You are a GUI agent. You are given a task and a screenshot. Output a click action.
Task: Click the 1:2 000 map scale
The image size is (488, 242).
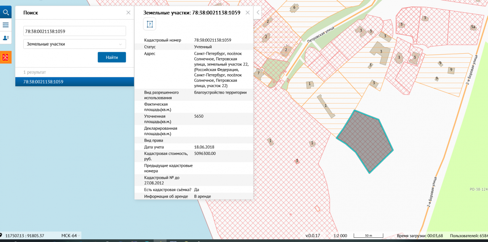[x=340, y=236]
